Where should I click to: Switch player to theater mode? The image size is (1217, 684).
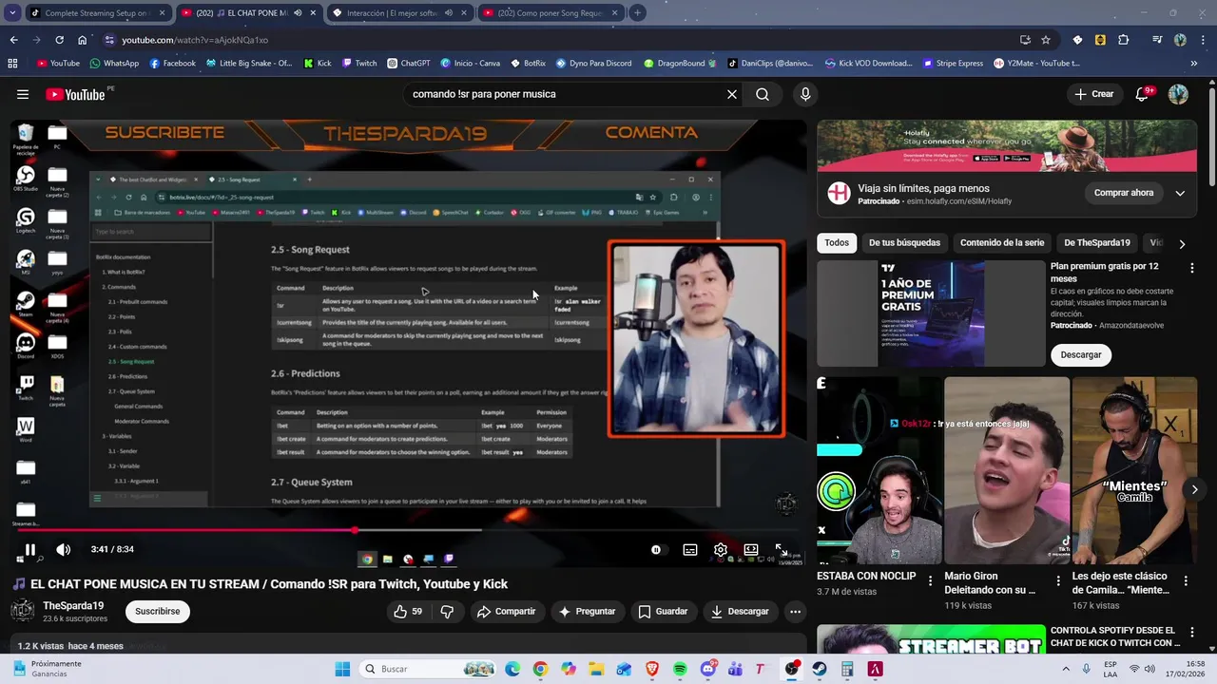(751, 549)
